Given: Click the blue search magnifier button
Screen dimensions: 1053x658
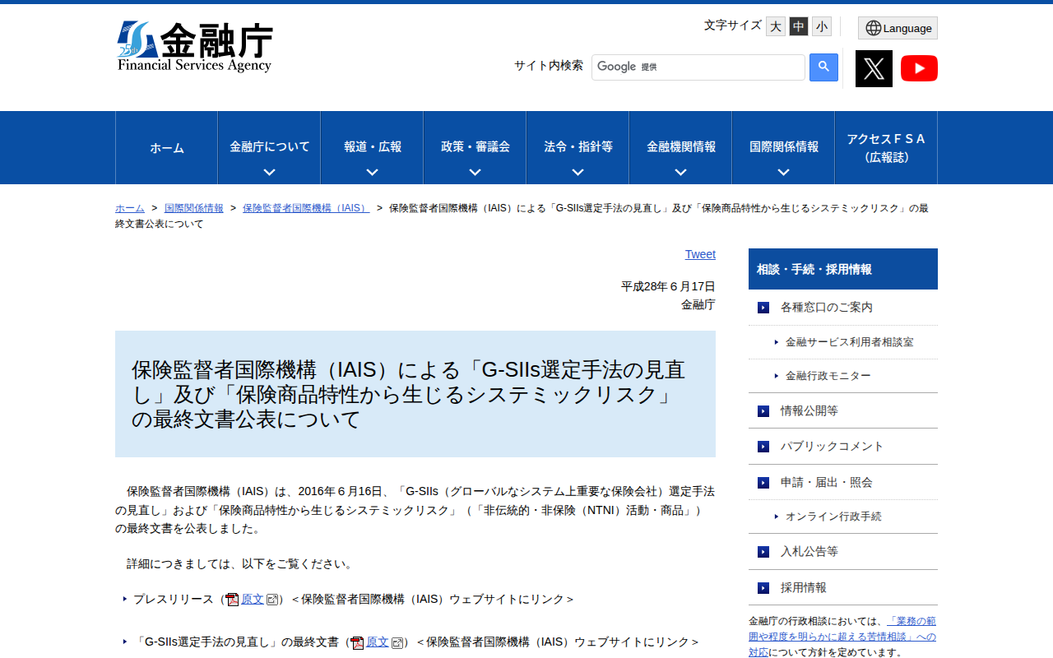Looking at the screenshot, I should (x=823, y=67).
